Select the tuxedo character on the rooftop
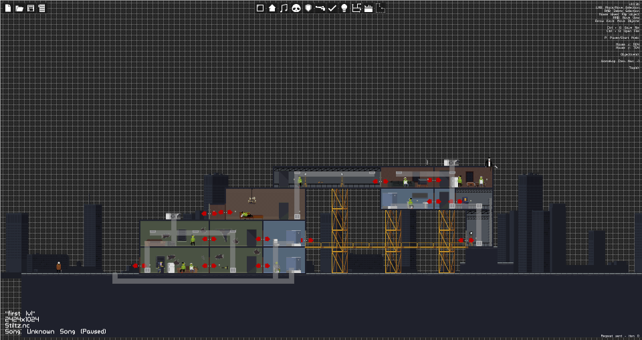Screen dimensions: 642x340 point(488,162)
